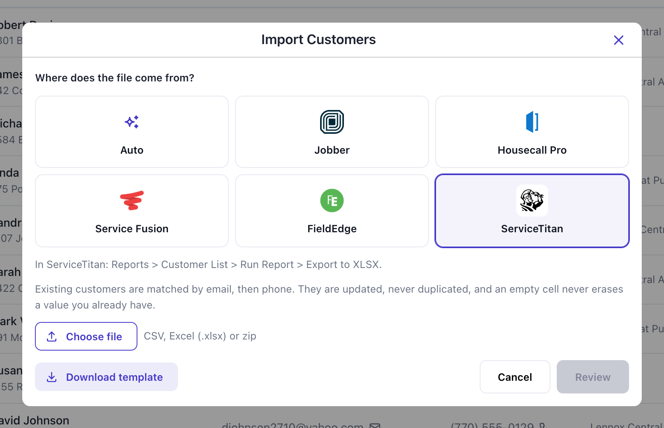Select the ServiceTitan logo icon
The height and width of the screenshot is (428, 664).
click(532, 201)
